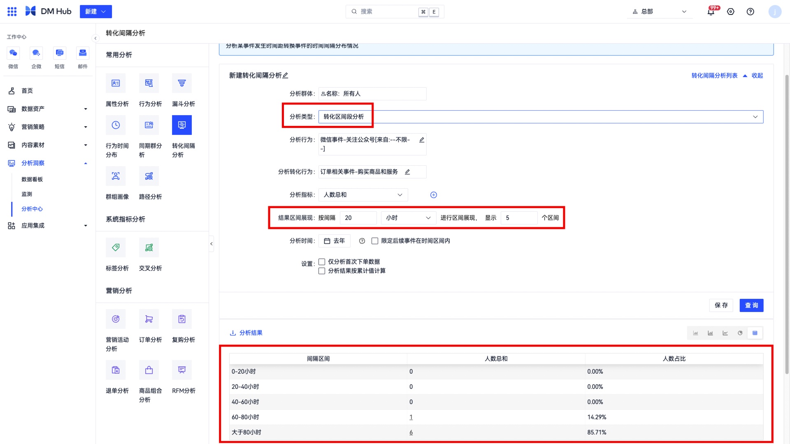790x444 pixels.
Task: Open the help question-mark icon in header
Action: click(x=750, y=12)
